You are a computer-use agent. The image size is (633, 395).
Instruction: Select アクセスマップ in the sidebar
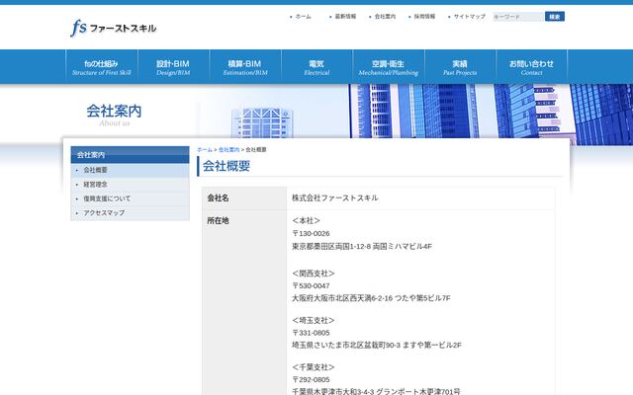coord(130,213)
